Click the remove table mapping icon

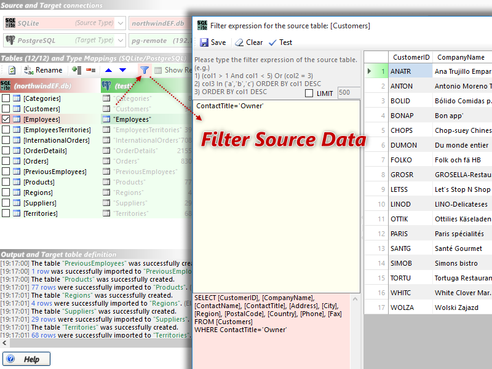(91, 70)
